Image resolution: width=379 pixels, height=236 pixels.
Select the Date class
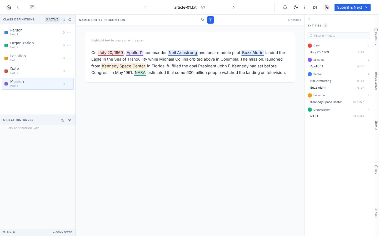pyautogui.click(x=38, y=71)
